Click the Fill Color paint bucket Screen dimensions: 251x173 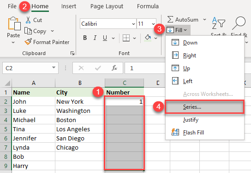coord(148,38)
